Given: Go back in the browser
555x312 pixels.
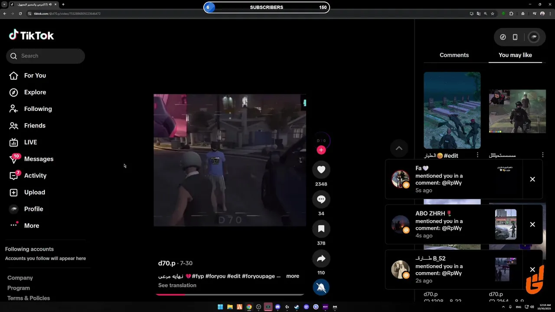Looking at the screenshot, I should (5, 13).
